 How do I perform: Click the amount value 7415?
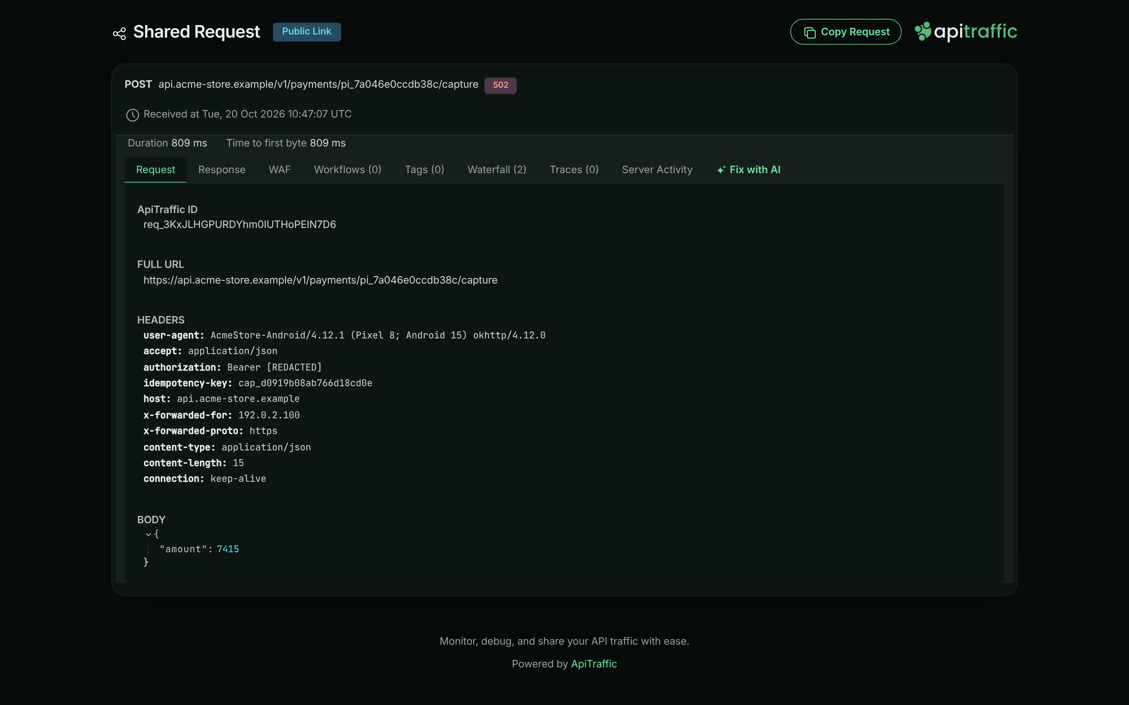[228, 549]
